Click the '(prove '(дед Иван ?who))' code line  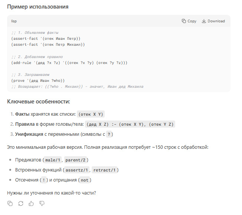pos(38,80)
